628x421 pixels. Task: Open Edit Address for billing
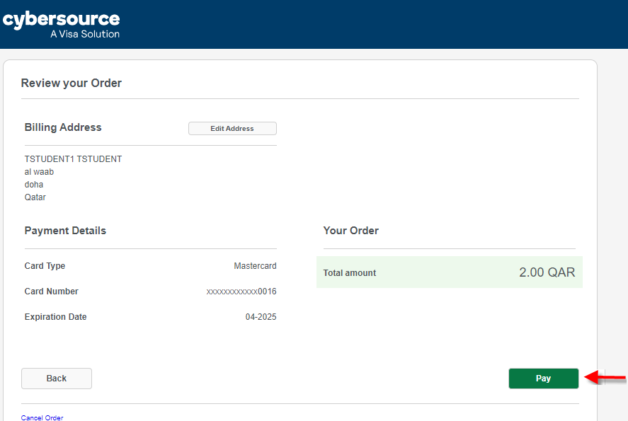point(232,129)
